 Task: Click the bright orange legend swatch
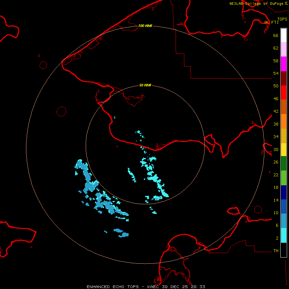[x=284, y=121]
